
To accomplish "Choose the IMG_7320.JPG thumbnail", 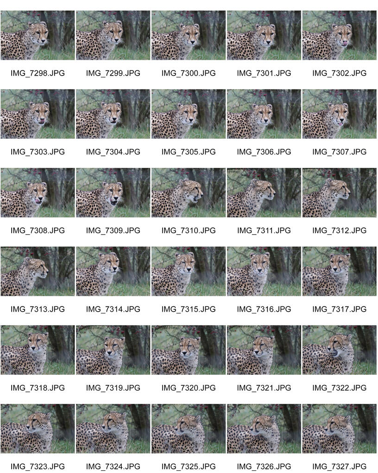I will point(189,350).
